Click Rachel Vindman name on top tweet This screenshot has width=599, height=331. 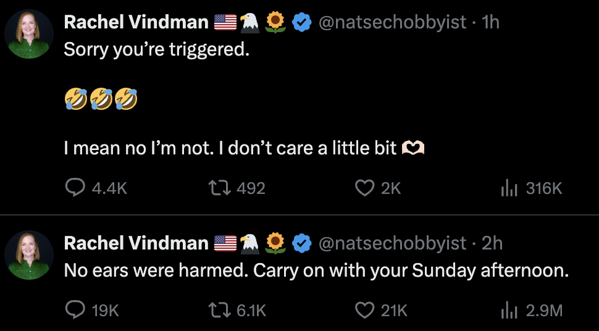[x=136, y=23]
